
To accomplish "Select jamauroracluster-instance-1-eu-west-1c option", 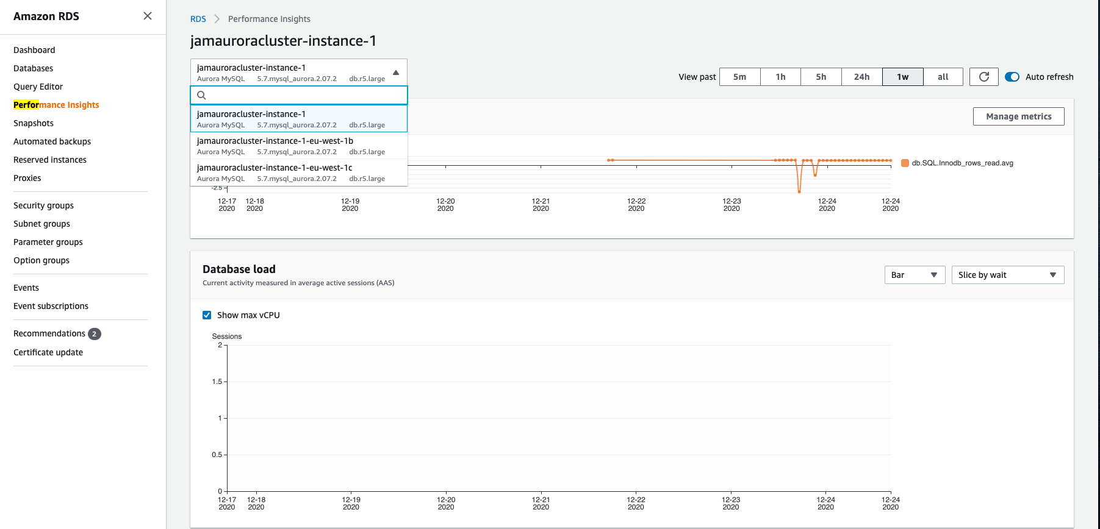I will [299, 172].
